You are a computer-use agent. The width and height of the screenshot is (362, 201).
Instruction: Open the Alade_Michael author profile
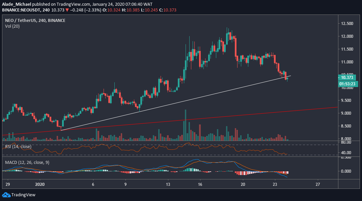[x=16, y=5]
